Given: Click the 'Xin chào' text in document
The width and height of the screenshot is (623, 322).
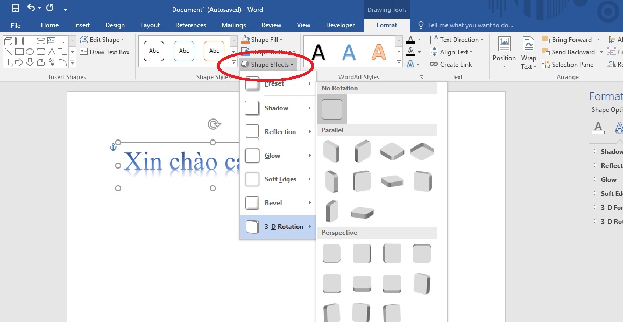Looking at the screenshot, I should click(171, 162).
